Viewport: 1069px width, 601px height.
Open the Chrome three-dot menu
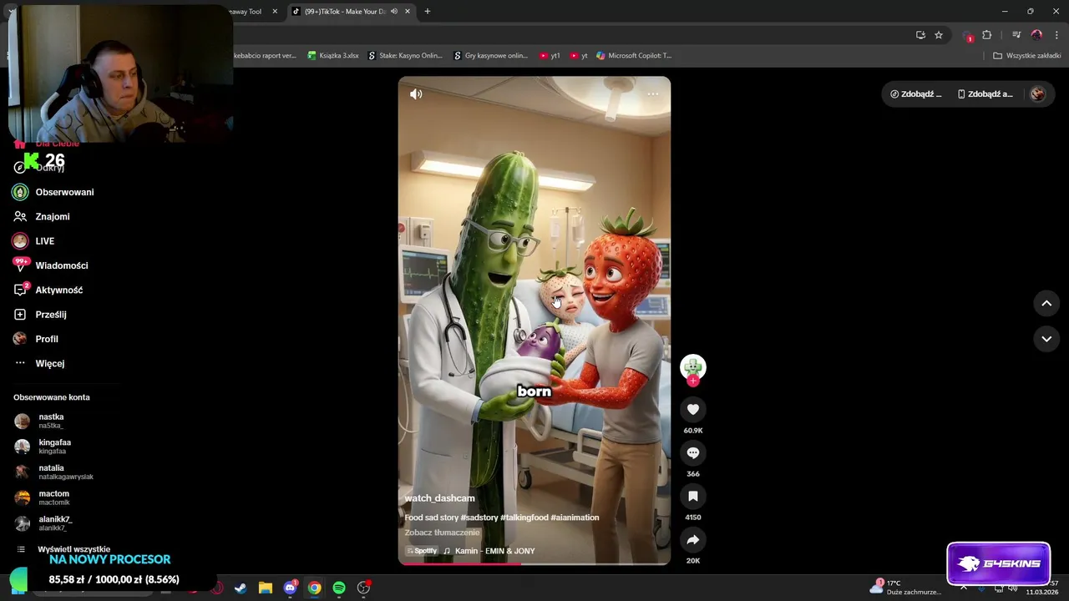point(1056,35)
